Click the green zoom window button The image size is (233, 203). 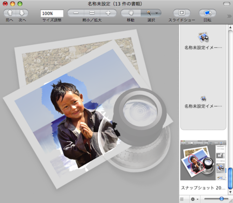tap(20, 4)
